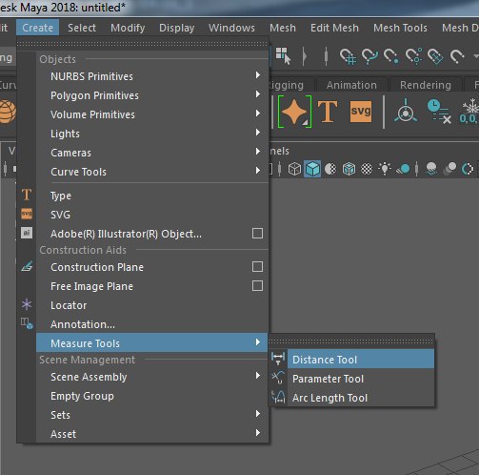Select Construction Plane menu item
This screenshot has width=479, height=475.
(97, 267)
